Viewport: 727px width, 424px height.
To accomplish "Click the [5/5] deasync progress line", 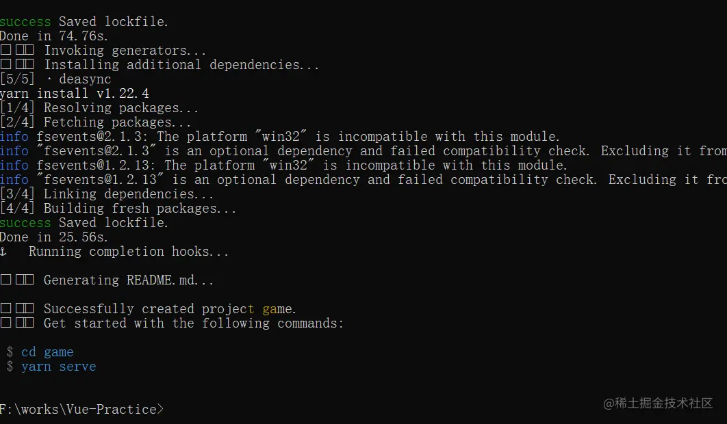I will [55, 79].
